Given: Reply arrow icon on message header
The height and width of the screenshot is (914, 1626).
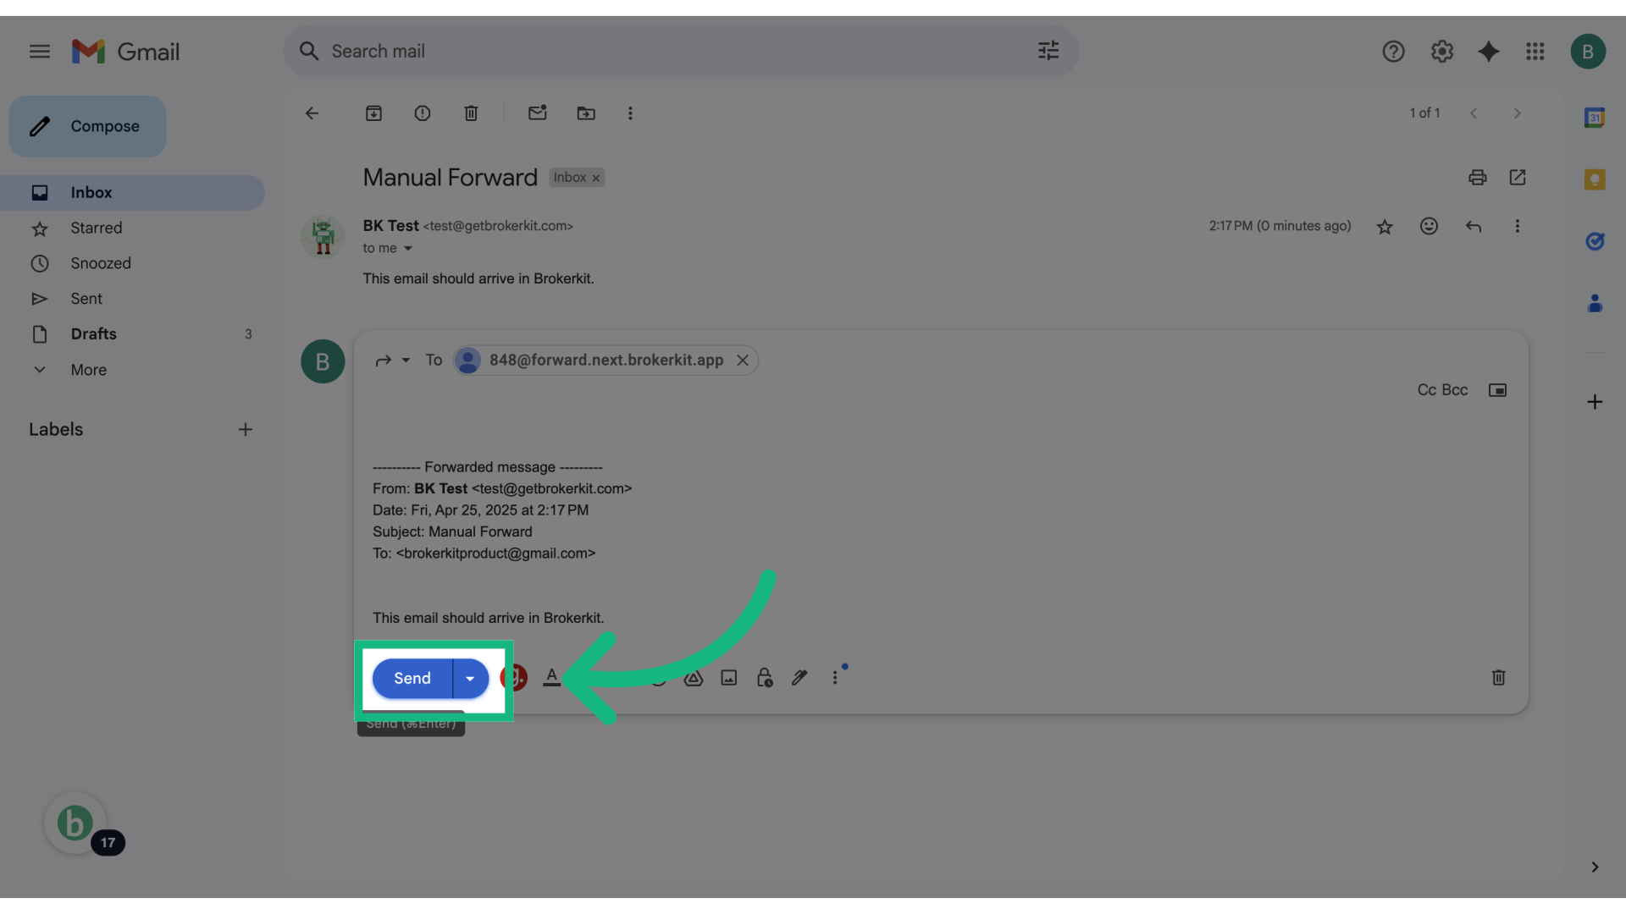Looking at the screenshot, I should [1474, 226].
